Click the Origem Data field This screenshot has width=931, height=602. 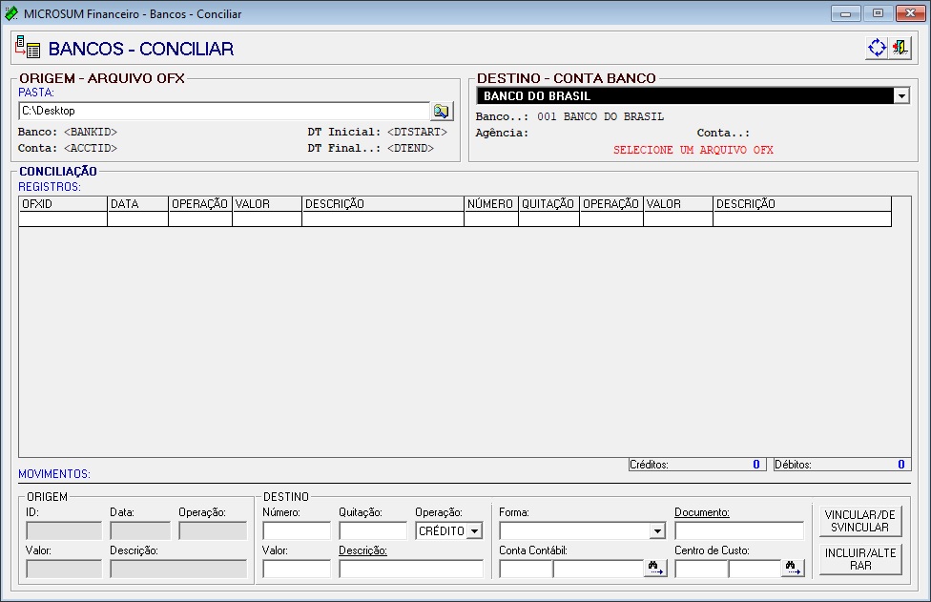point(140,530)
